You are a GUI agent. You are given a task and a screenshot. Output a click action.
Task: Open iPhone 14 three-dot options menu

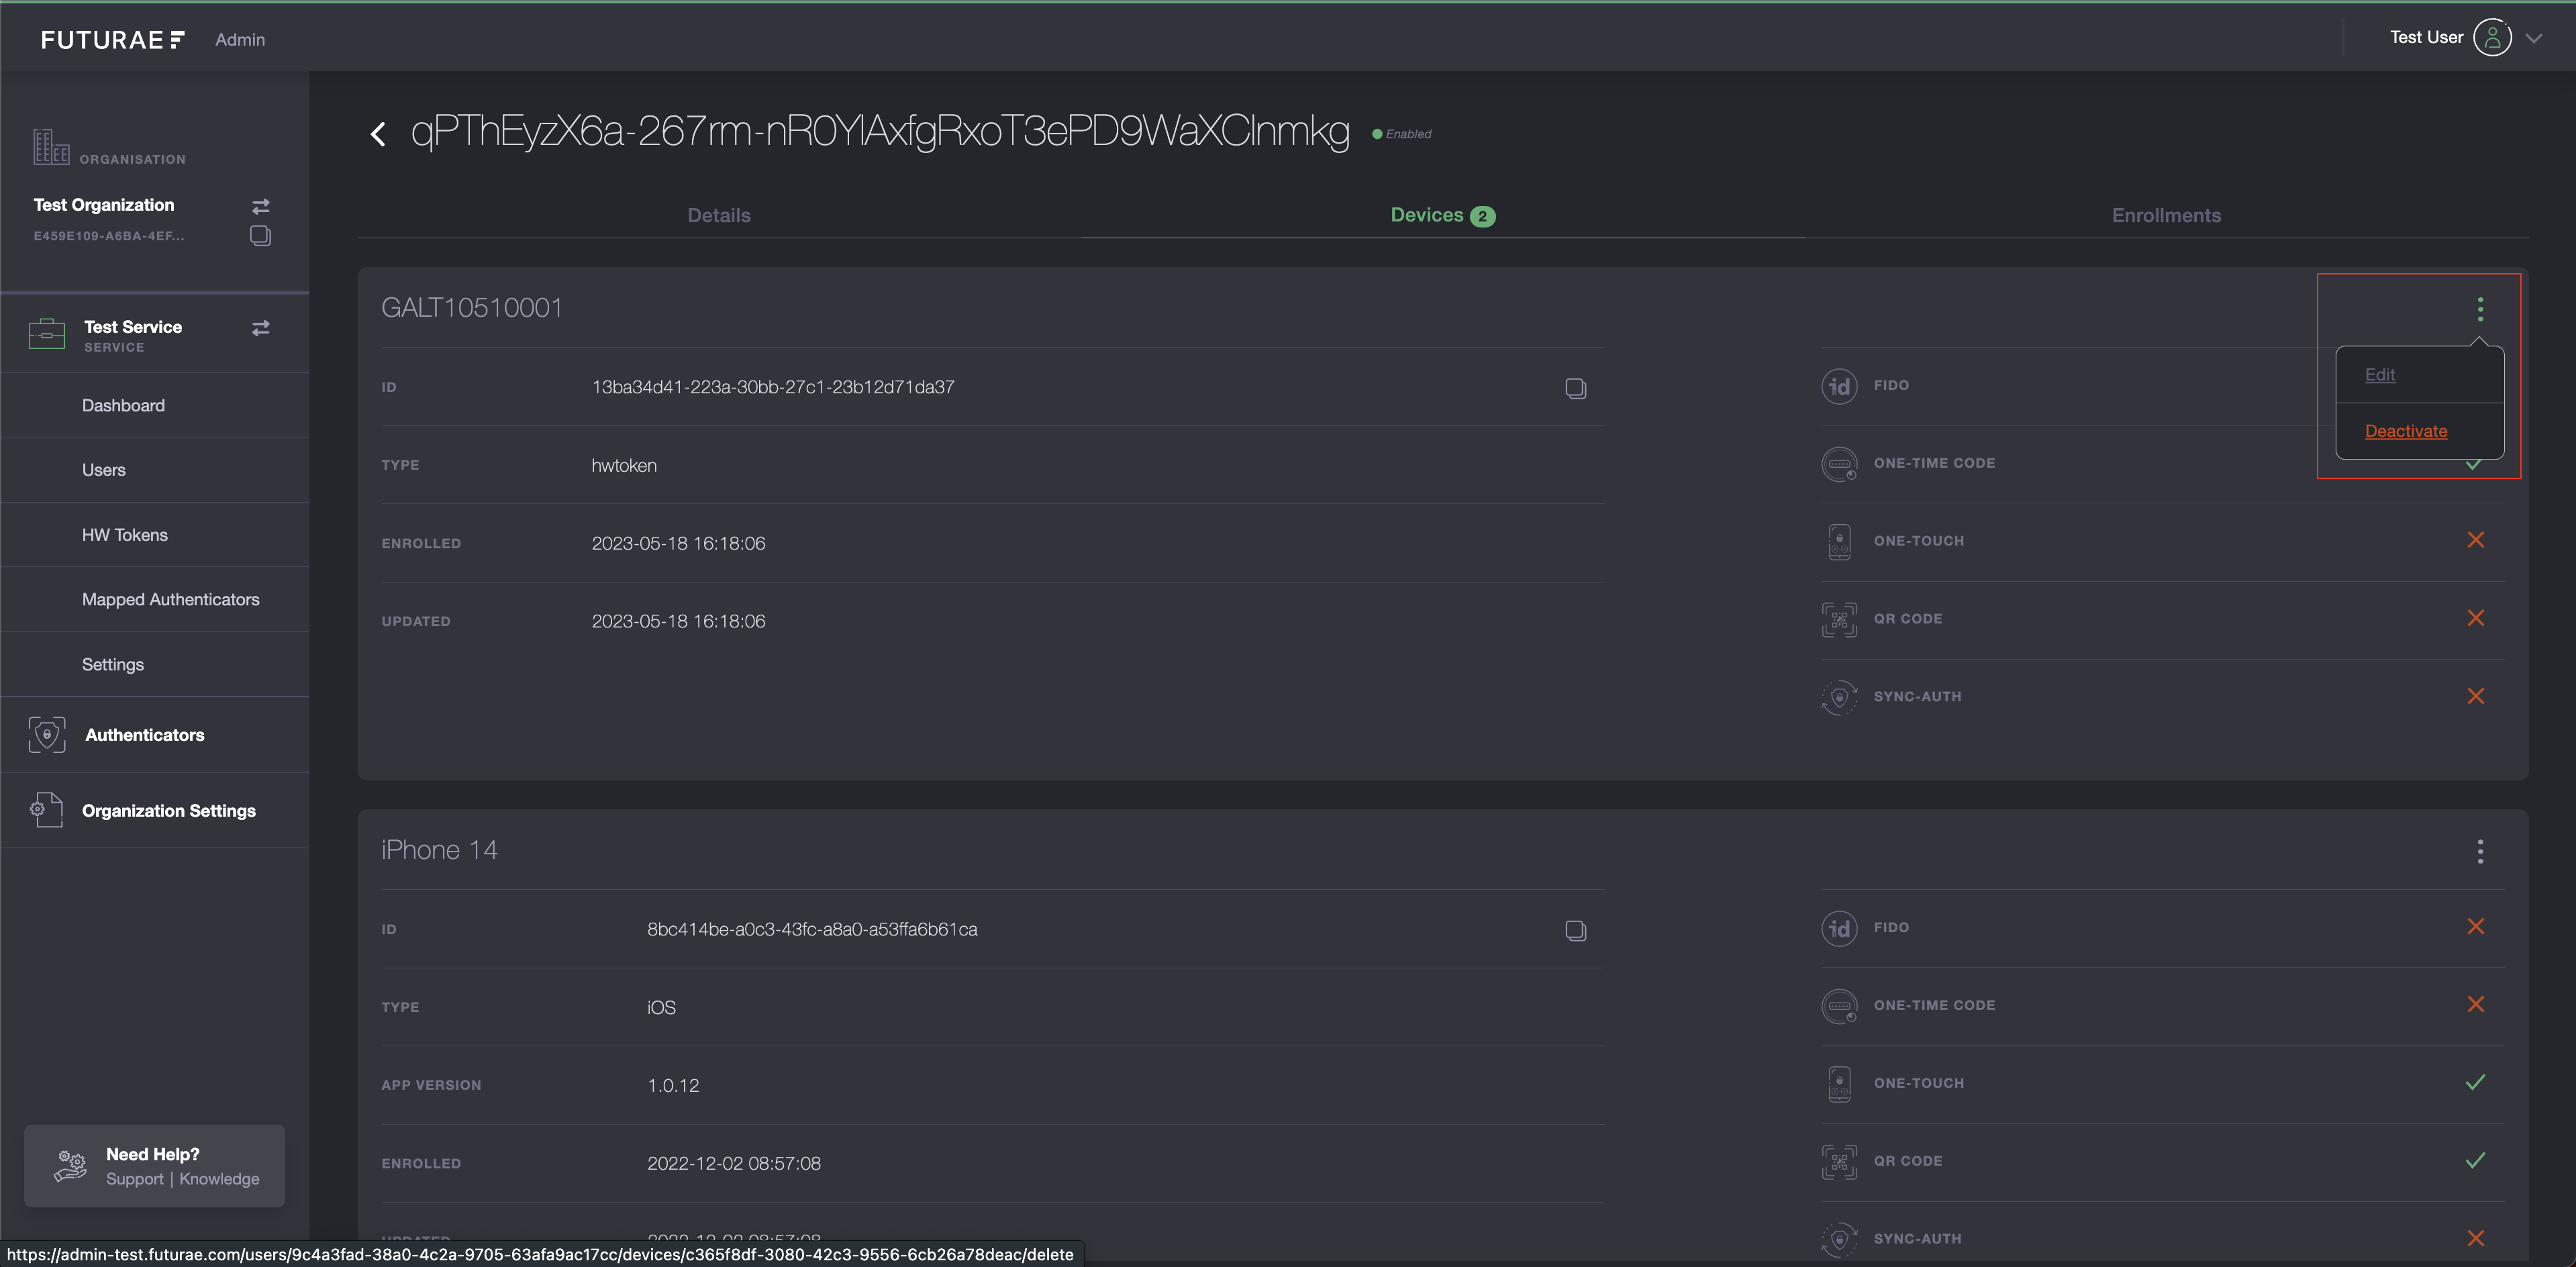[2480, 851]
